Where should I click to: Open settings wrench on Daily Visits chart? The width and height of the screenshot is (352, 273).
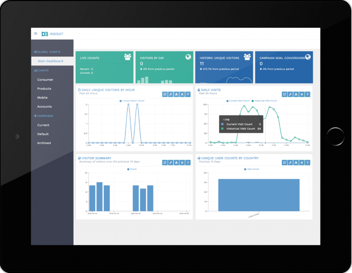[x=291, y=94]
